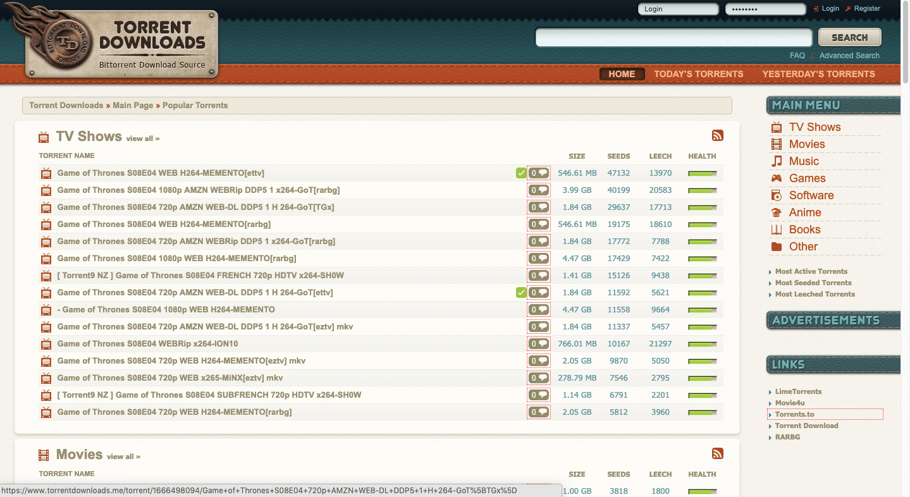Go to the HOME tab
Viewport: 910px width, 497px height.
pyautogui.click(x=622, y=74)
